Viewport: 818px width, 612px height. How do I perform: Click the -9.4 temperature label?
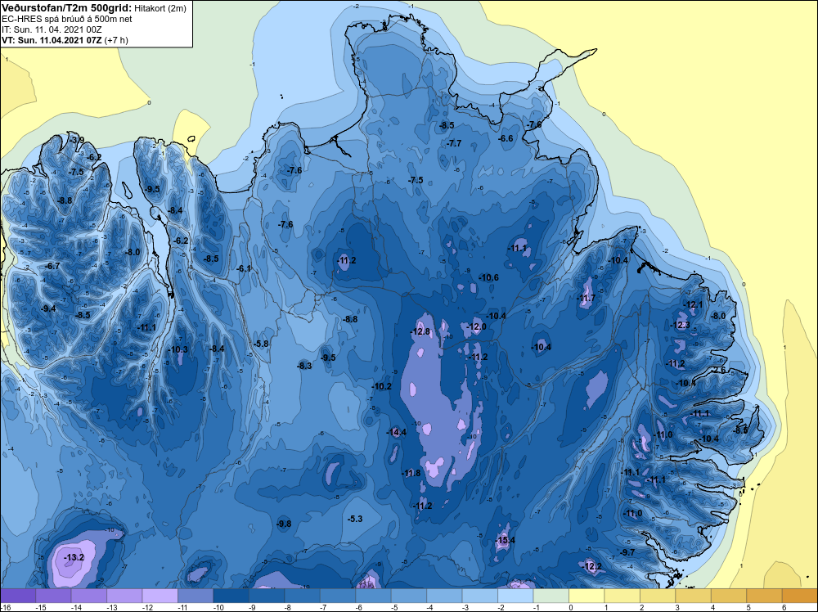click(48, 309)
